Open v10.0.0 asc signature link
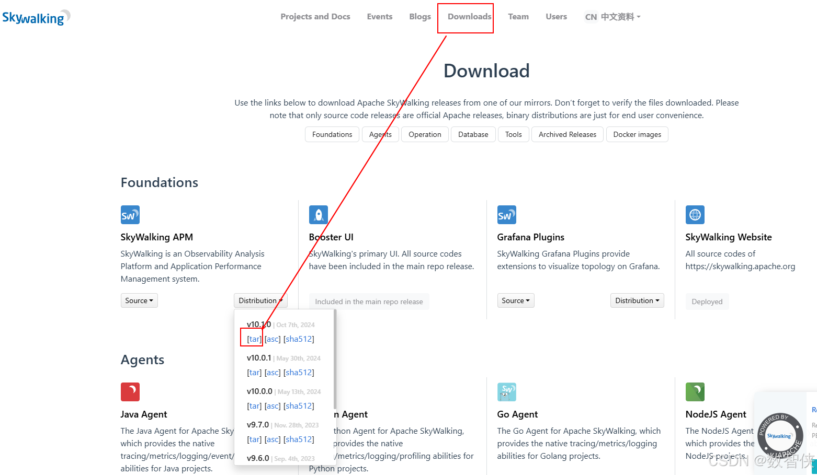Image resolution: width=817 pixels, height=475 pixels. 273,406
